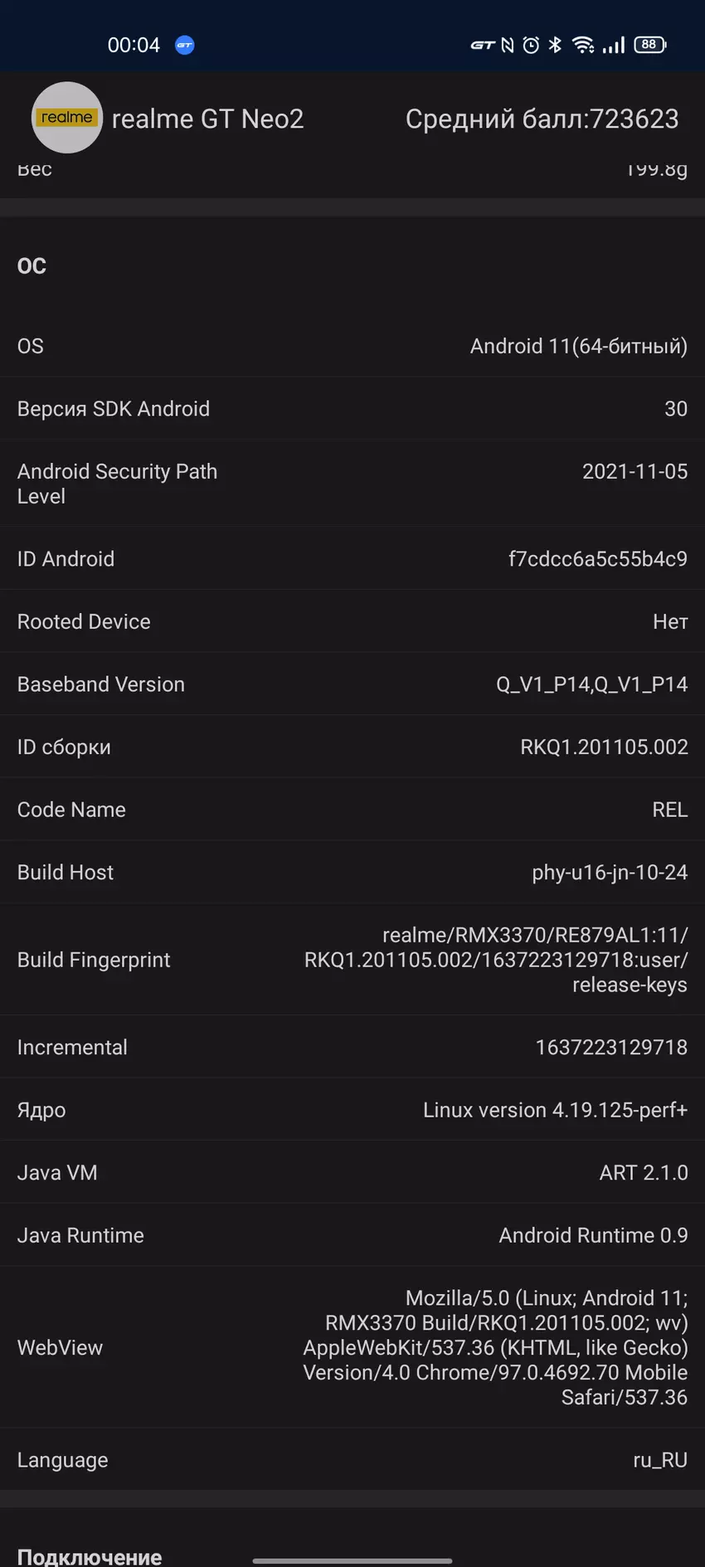Tap the realme GT Neo2 device title
Screen dimensions: 705x1567
pyautogui.click(x=207, y=119)
